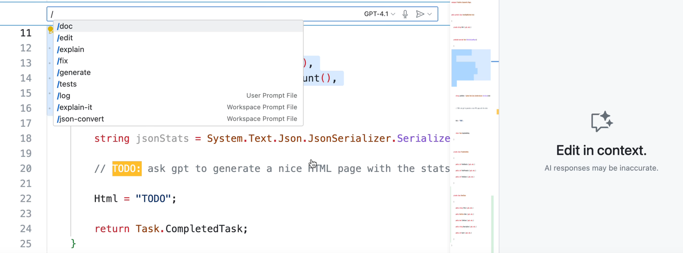Select the /tests command

[67, 84]
